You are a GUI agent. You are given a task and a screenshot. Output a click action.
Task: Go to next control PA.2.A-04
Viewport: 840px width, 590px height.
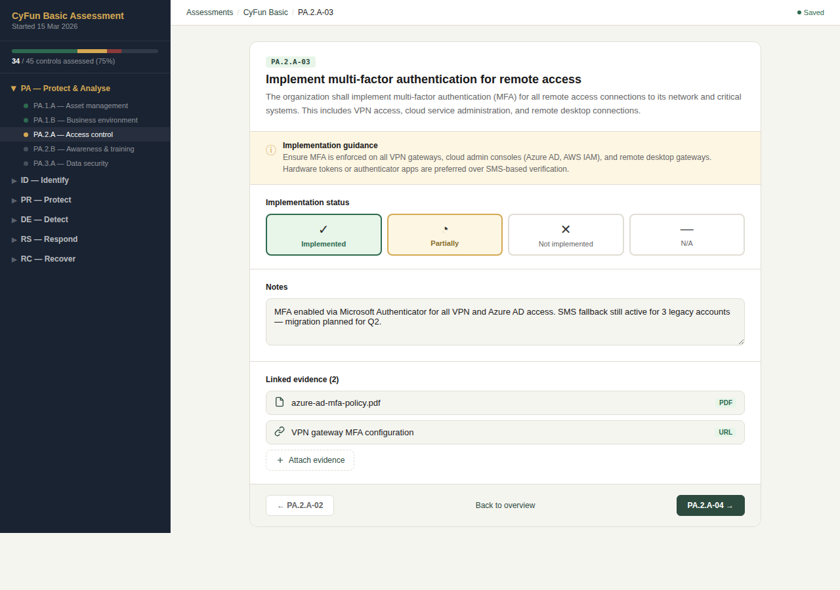(710, 505)
